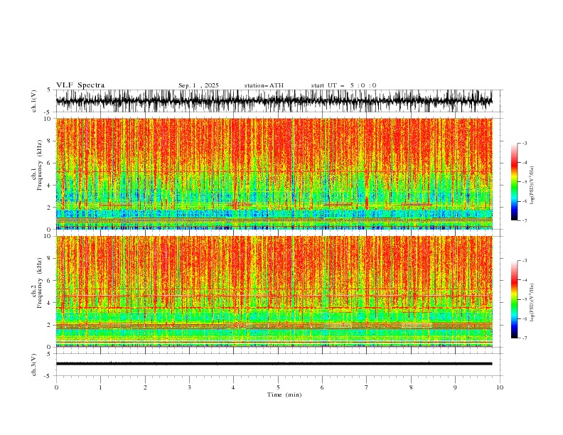Click the "ch.3(V)" axis label

click(x=34, y=365)
